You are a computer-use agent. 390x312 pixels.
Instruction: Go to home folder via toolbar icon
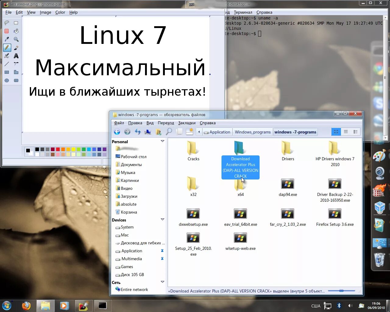coord(158,132)
